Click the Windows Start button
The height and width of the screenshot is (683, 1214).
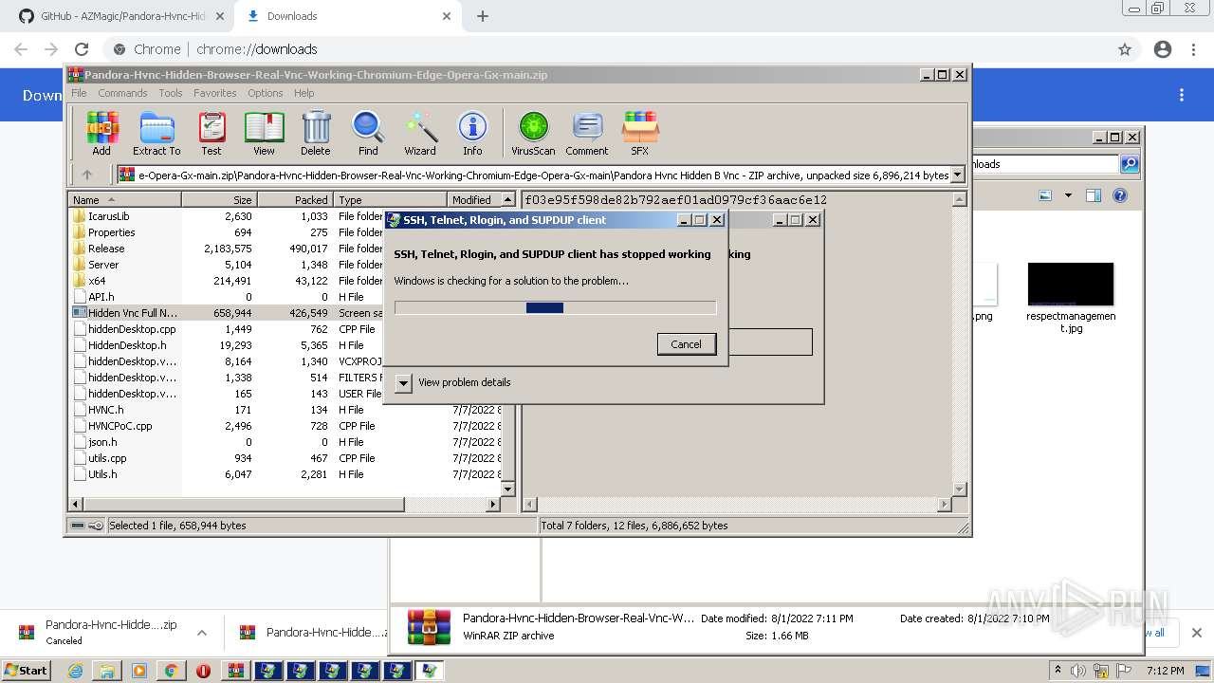coord(26,670)
